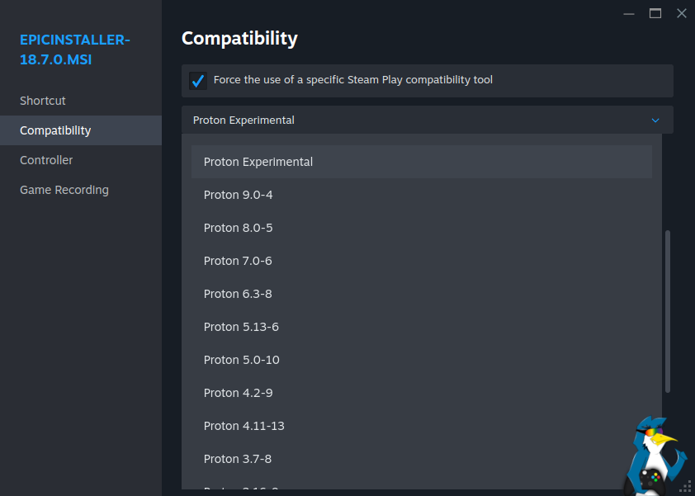The image size is (695, 496).
Task: Open the Game Recording tab
Action: [x=64, y=190]
